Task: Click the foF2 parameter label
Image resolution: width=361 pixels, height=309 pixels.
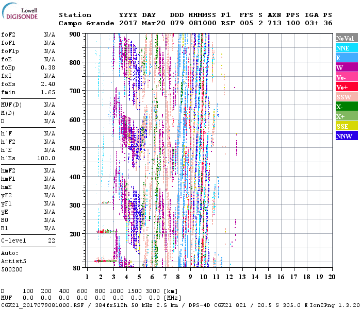Action: [8, 35]
